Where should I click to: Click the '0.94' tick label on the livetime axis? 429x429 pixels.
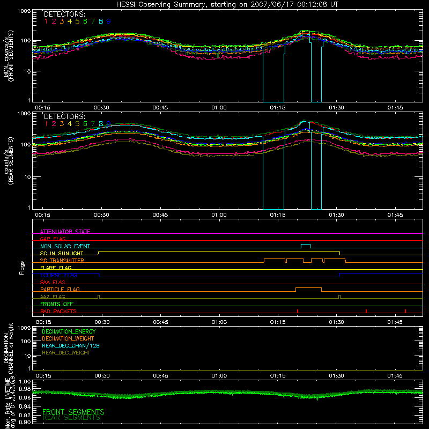click(x=25, y=406)
